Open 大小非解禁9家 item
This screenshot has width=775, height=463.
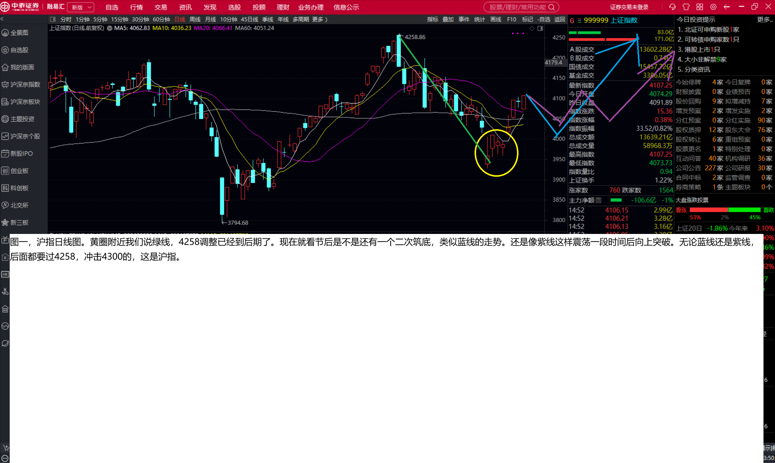click(702, 60)
